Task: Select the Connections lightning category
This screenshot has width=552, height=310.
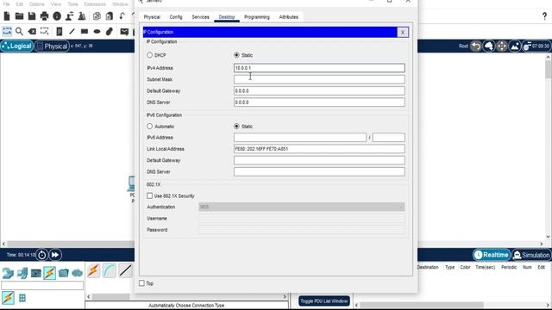Action: (50, 273)
